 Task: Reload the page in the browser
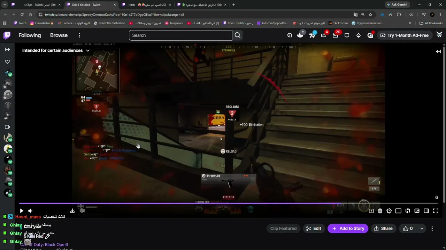(x=22, y=15)
